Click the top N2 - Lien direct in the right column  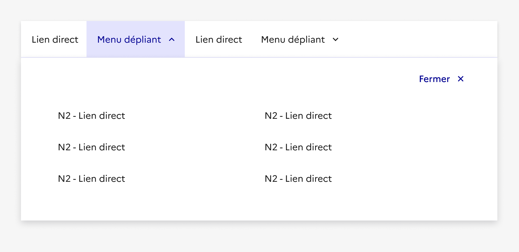coord(298,116)
